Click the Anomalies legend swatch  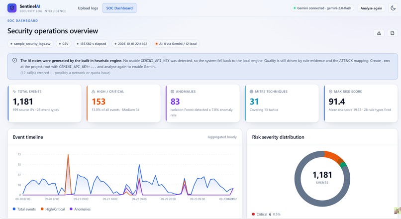71,209
